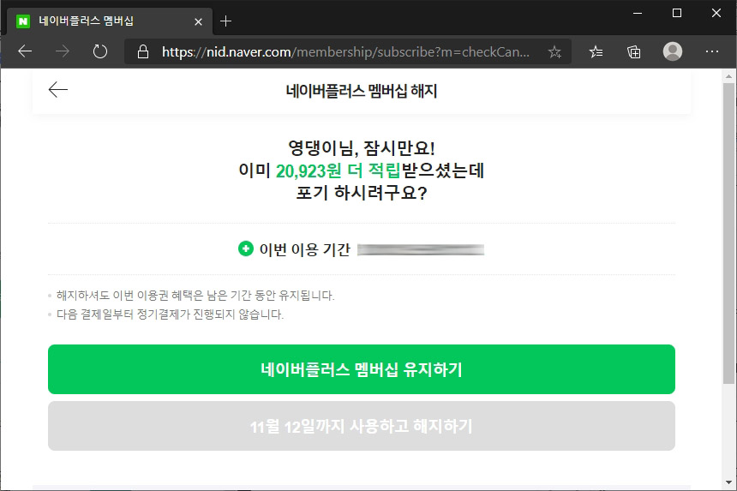Screen dimensions: 737x491
Task: Add this page to favorites star
Action: point(554,51)
